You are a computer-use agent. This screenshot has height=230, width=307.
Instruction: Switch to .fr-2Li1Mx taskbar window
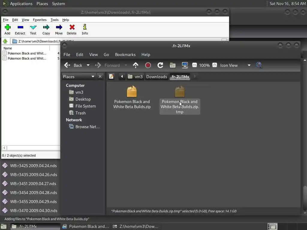tap(35, 226)
